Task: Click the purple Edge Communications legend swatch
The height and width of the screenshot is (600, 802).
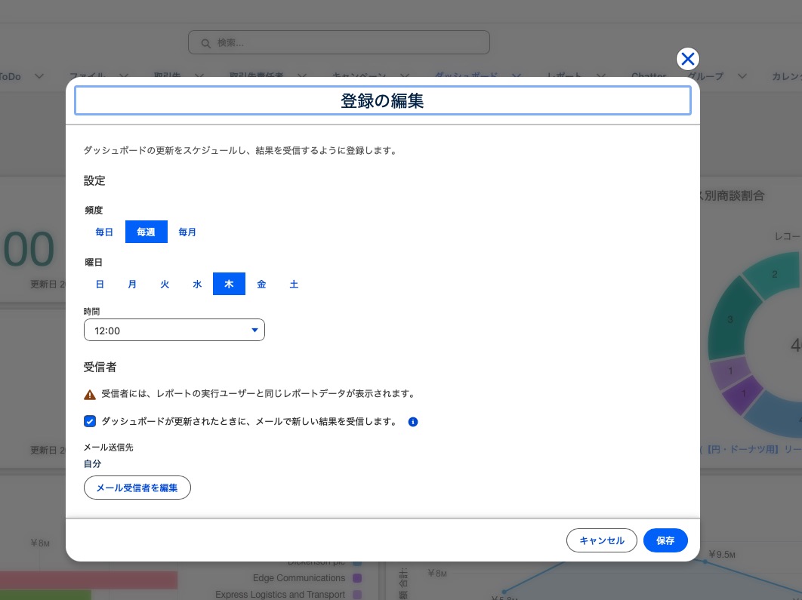Action: (x=357, y=578)
